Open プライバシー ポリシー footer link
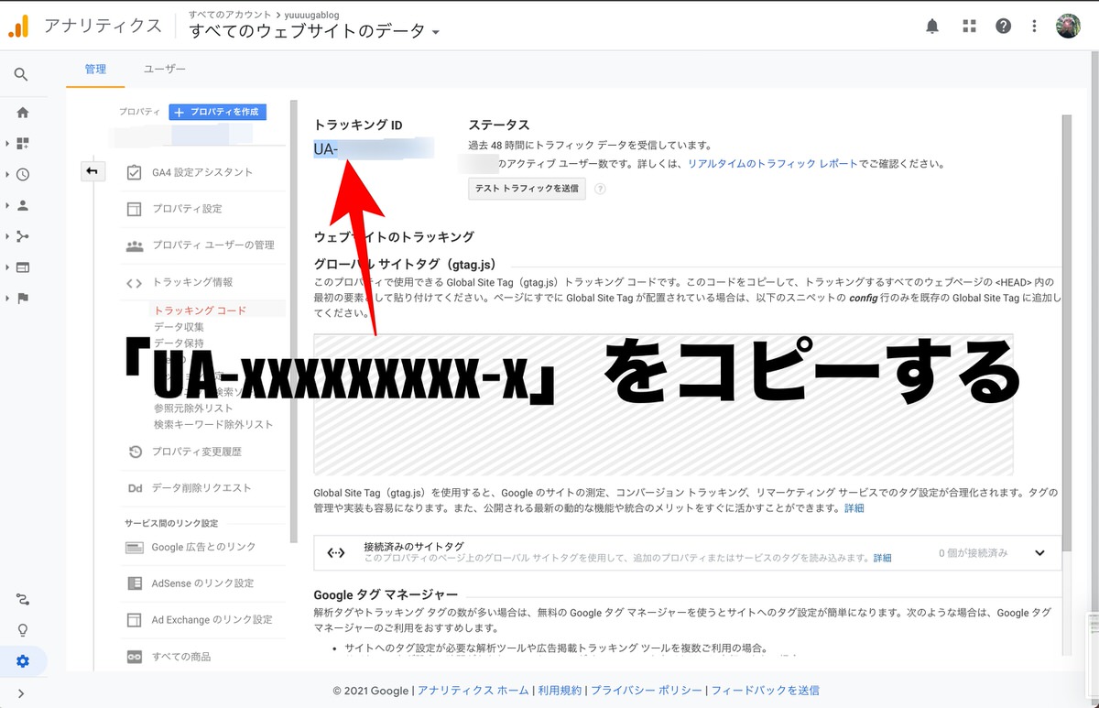This screenshot has width=1099, height=708. tap(647, 691)
